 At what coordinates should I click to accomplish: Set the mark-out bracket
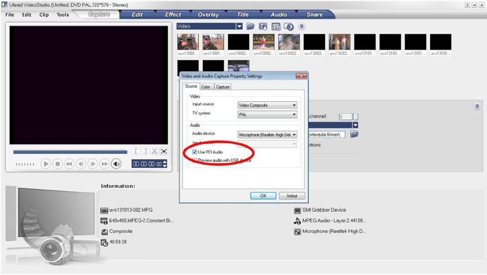coord(145,151)
